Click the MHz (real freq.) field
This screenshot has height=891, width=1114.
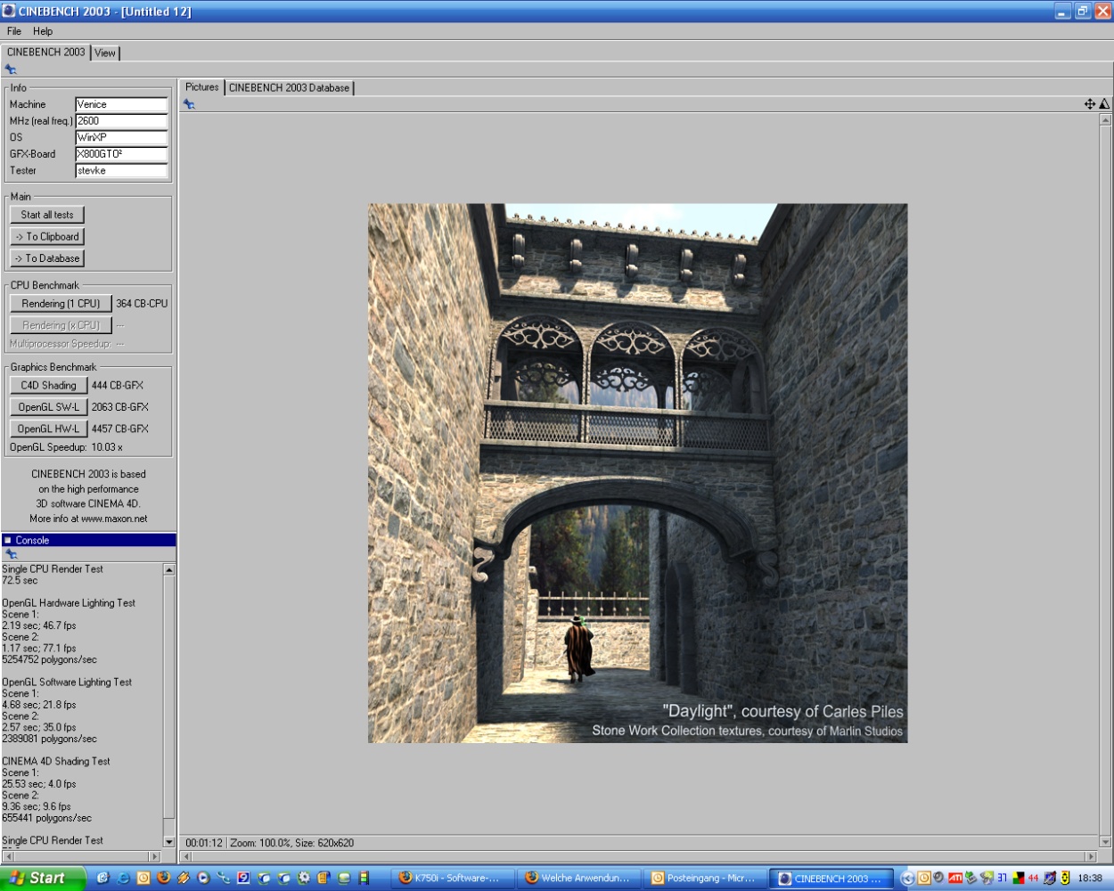coord(121,121)
